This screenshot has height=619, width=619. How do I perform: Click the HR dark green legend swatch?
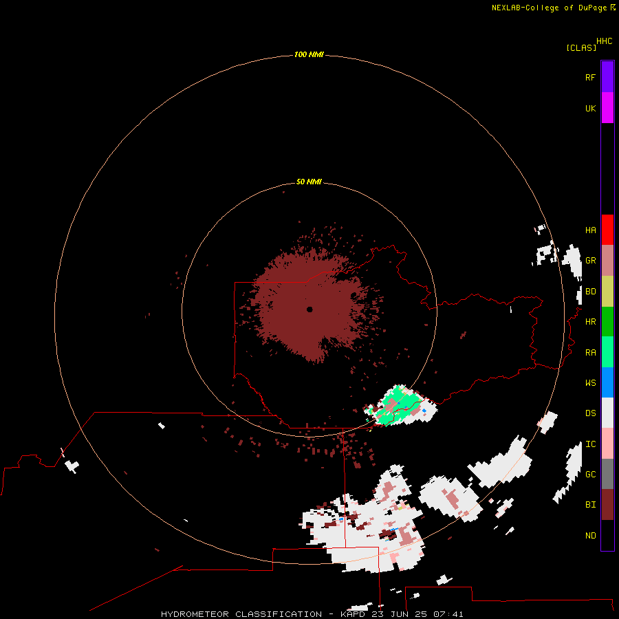tap(607, 322)
